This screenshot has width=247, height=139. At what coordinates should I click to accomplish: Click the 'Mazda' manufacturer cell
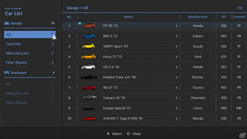tap(198, 118)
